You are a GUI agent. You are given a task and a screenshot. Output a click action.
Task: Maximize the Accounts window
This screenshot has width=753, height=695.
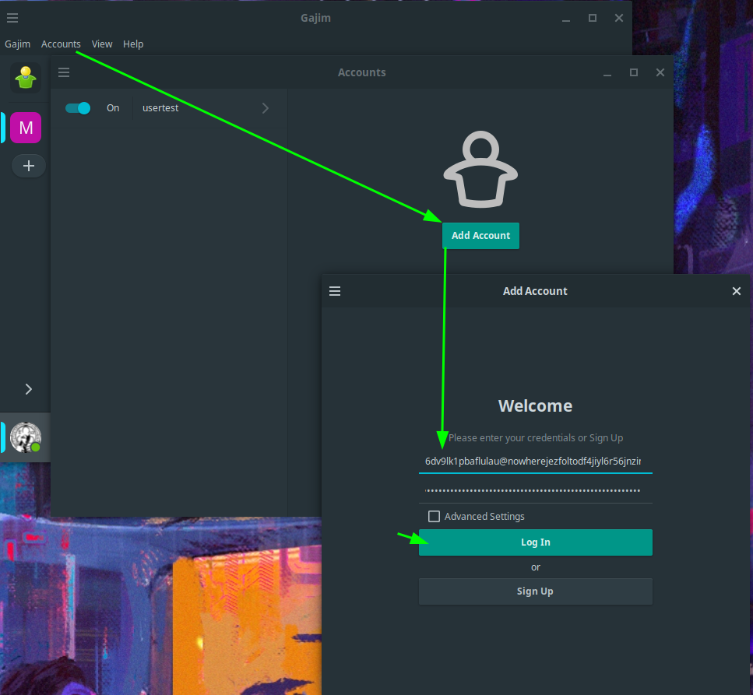(634, 72)
